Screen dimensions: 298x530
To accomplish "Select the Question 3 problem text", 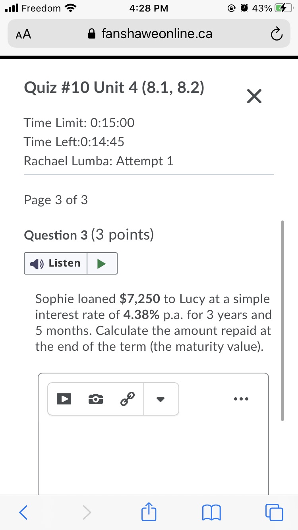I will click(x=153, y=323).
